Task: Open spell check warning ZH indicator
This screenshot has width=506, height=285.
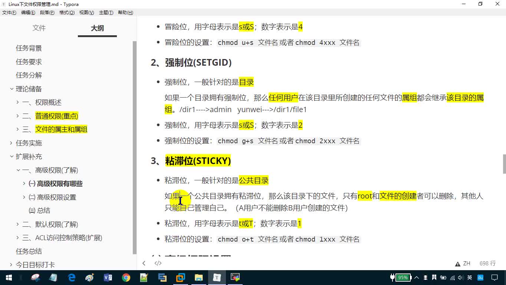Action: pyautogui.click(x=463, y=263)
